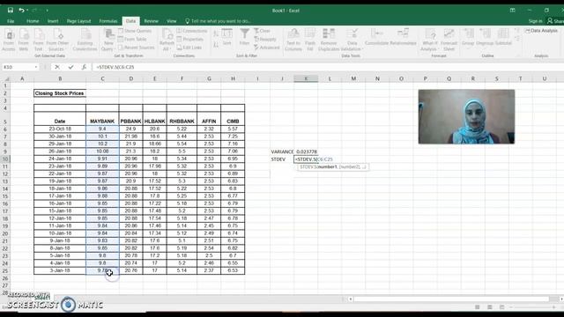The width and height of the screenshot is (564, 317).
Task: Click the horizontal scrollbar at the bottom
Action: click(x=451, y=299)
